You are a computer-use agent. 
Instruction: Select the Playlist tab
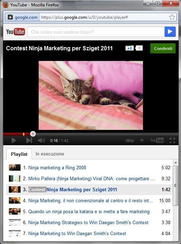click(x=19, y=154)
